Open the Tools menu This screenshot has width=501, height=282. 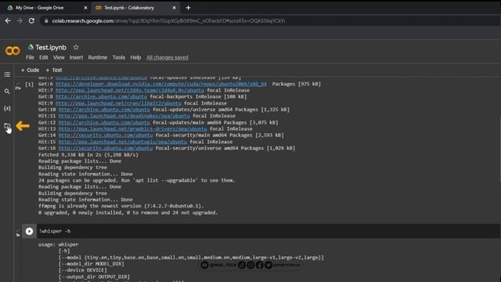click(x=118, y=57)
